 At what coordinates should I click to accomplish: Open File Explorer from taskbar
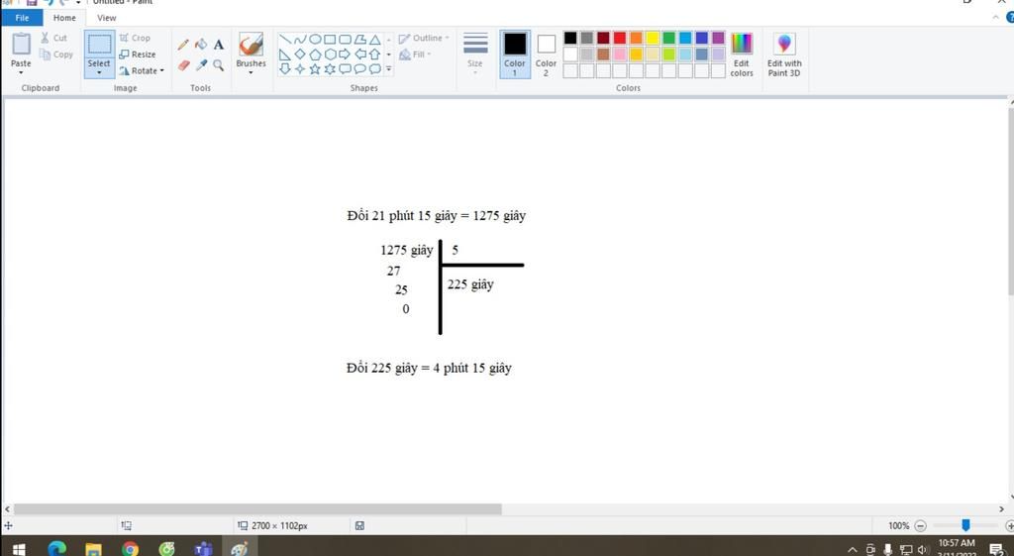94,549
